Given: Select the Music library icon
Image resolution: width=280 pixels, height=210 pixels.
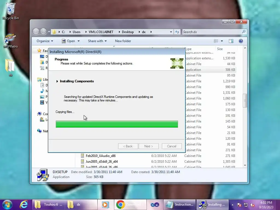Looking at the screenshot, I should 42,91.
